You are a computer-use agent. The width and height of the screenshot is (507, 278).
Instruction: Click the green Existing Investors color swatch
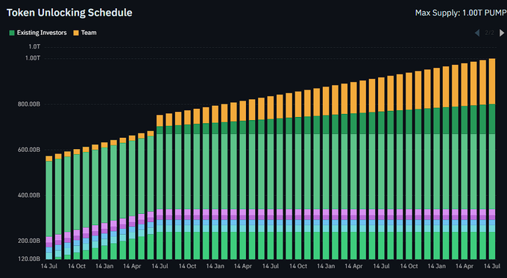click(x=12, y=33)
